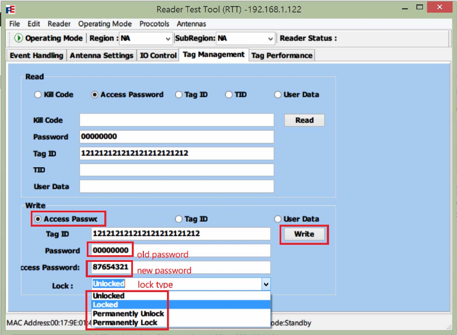Viewport: 457px width, 335px height.
Task: Switch to Tag Performance tab
Action: tap(282, 56)
